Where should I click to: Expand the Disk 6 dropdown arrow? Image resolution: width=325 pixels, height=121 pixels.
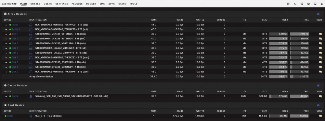(x=6, y=58)
